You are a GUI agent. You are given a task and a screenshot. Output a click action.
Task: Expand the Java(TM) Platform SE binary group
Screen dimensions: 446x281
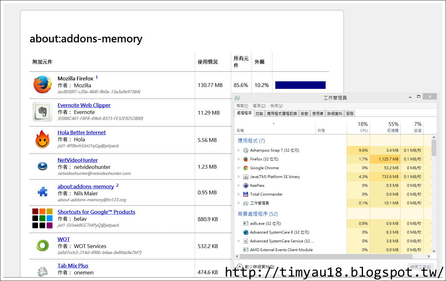coord(239,177)
